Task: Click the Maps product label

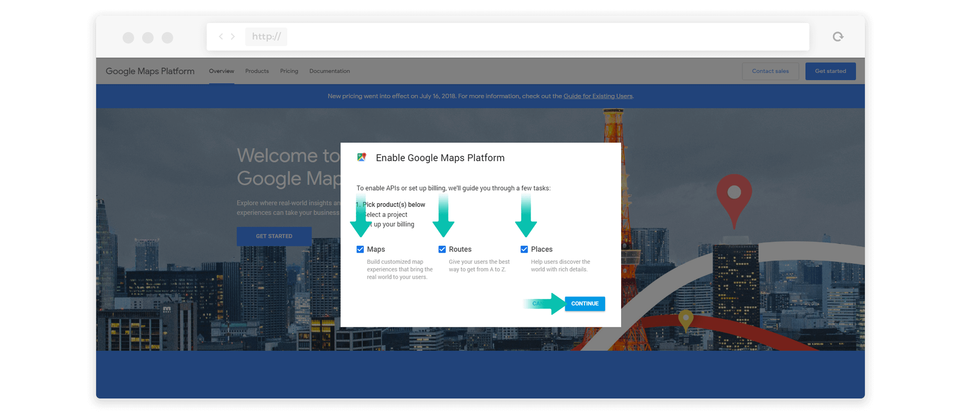Action: [376, 249]
